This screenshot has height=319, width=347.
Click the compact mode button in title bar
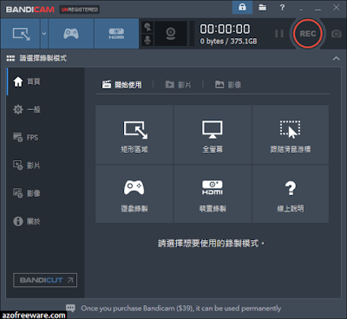click(x=301, y=10)
